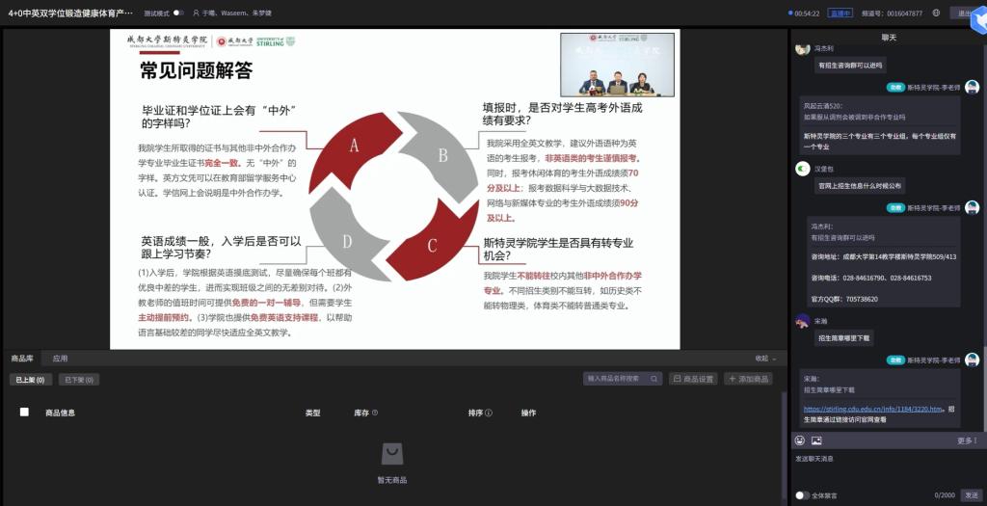
Task: Open 商品设置 product settings
Action: coord(693,380)
